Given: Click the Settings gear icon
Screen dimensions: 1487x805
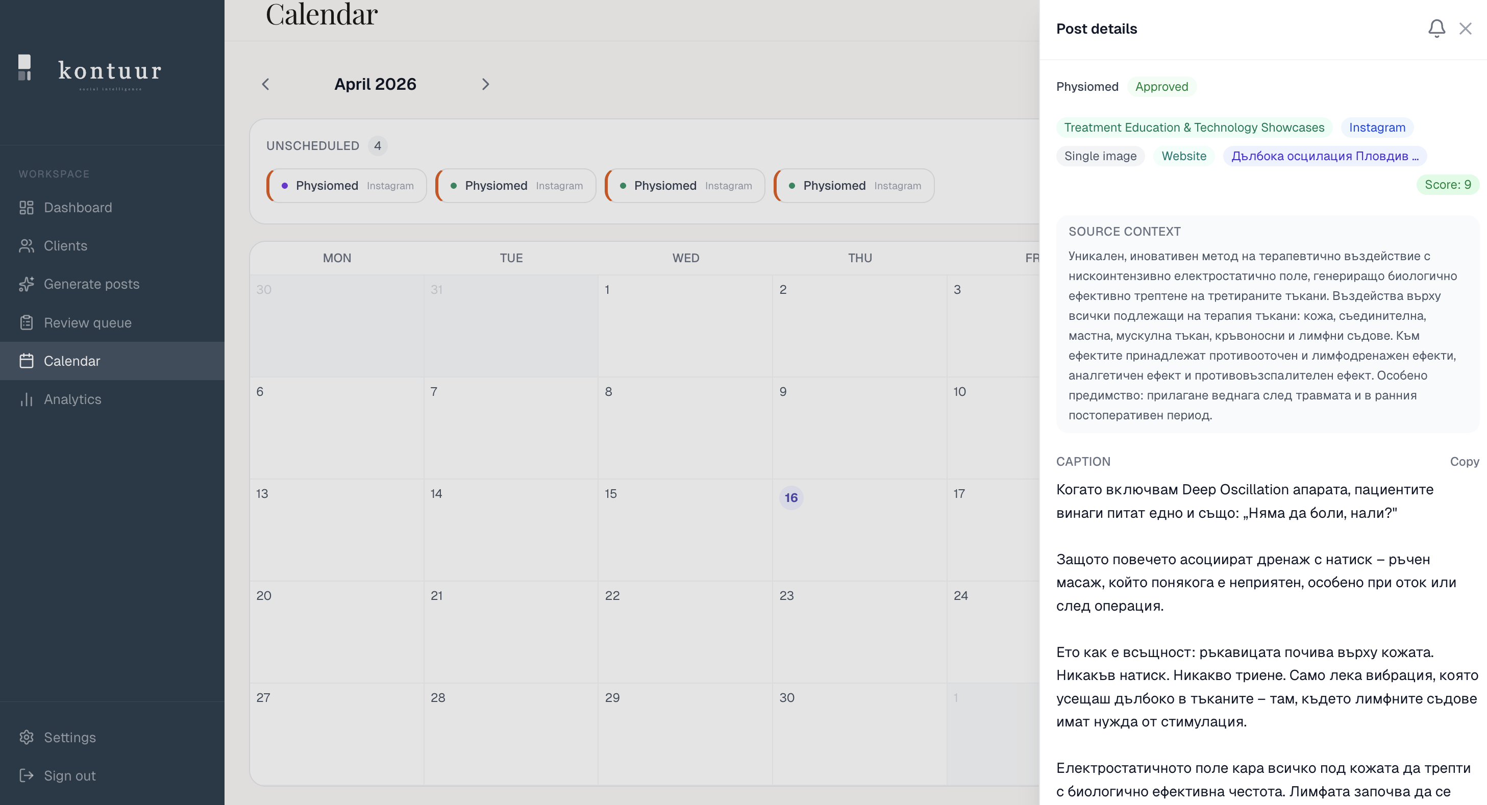Looking at the screenshot, I should (x=27, y=738).
